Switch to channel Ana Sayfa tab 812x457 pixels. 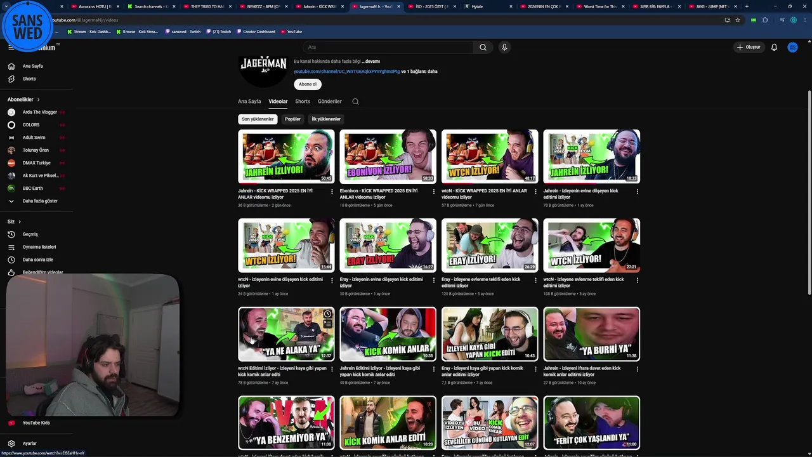click(249, 102)
